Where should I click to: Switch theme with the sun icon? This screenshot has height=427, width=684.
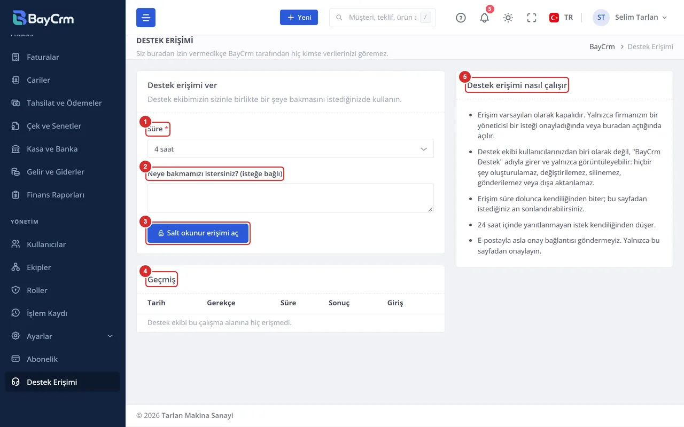click(508, 18)
